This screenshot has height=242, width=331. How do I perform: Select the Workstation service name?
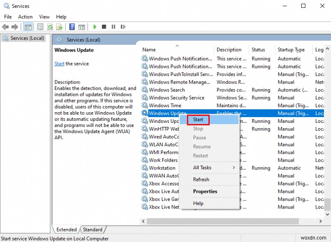[162, 168]
